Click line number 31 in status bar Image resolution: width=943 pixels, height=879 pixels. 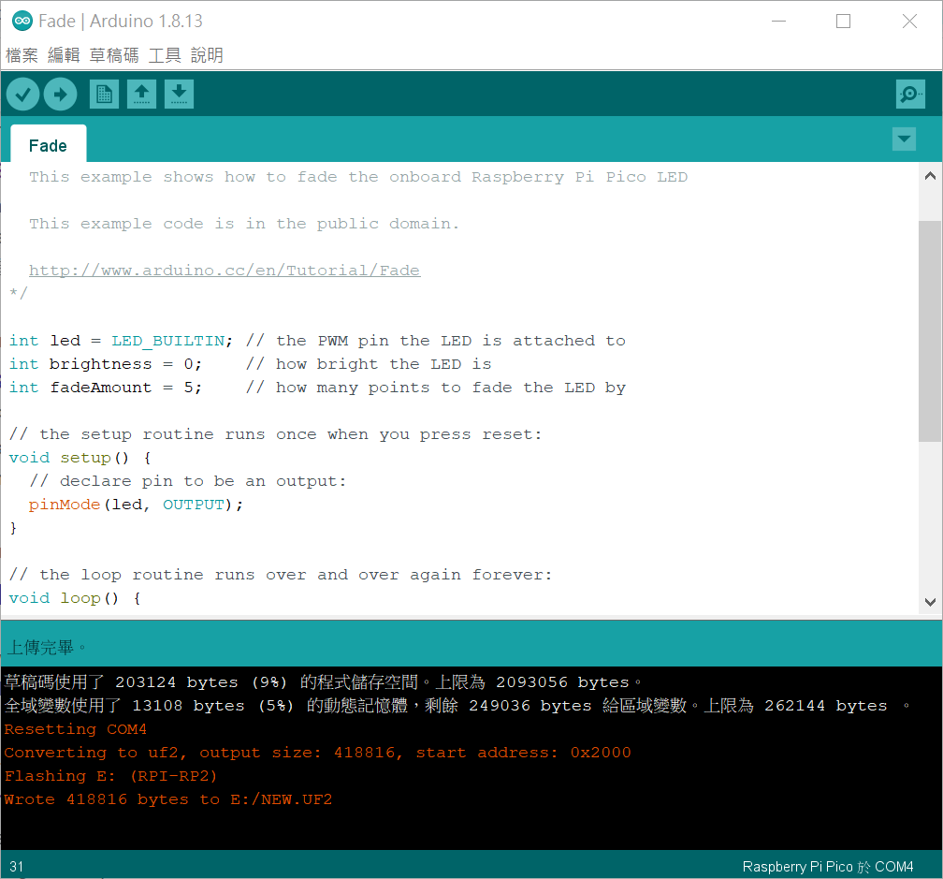pos(16,866)
